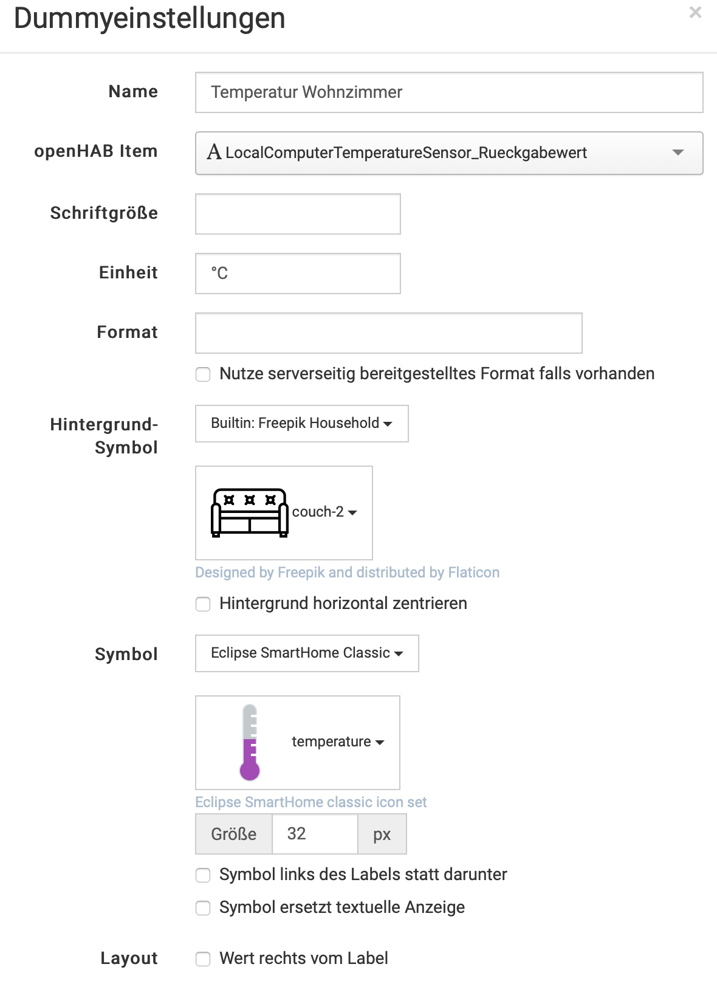Enable Symbol links des Labels checkbox
This screenshot has width=717, height=981.
click(x=203, y=875)
